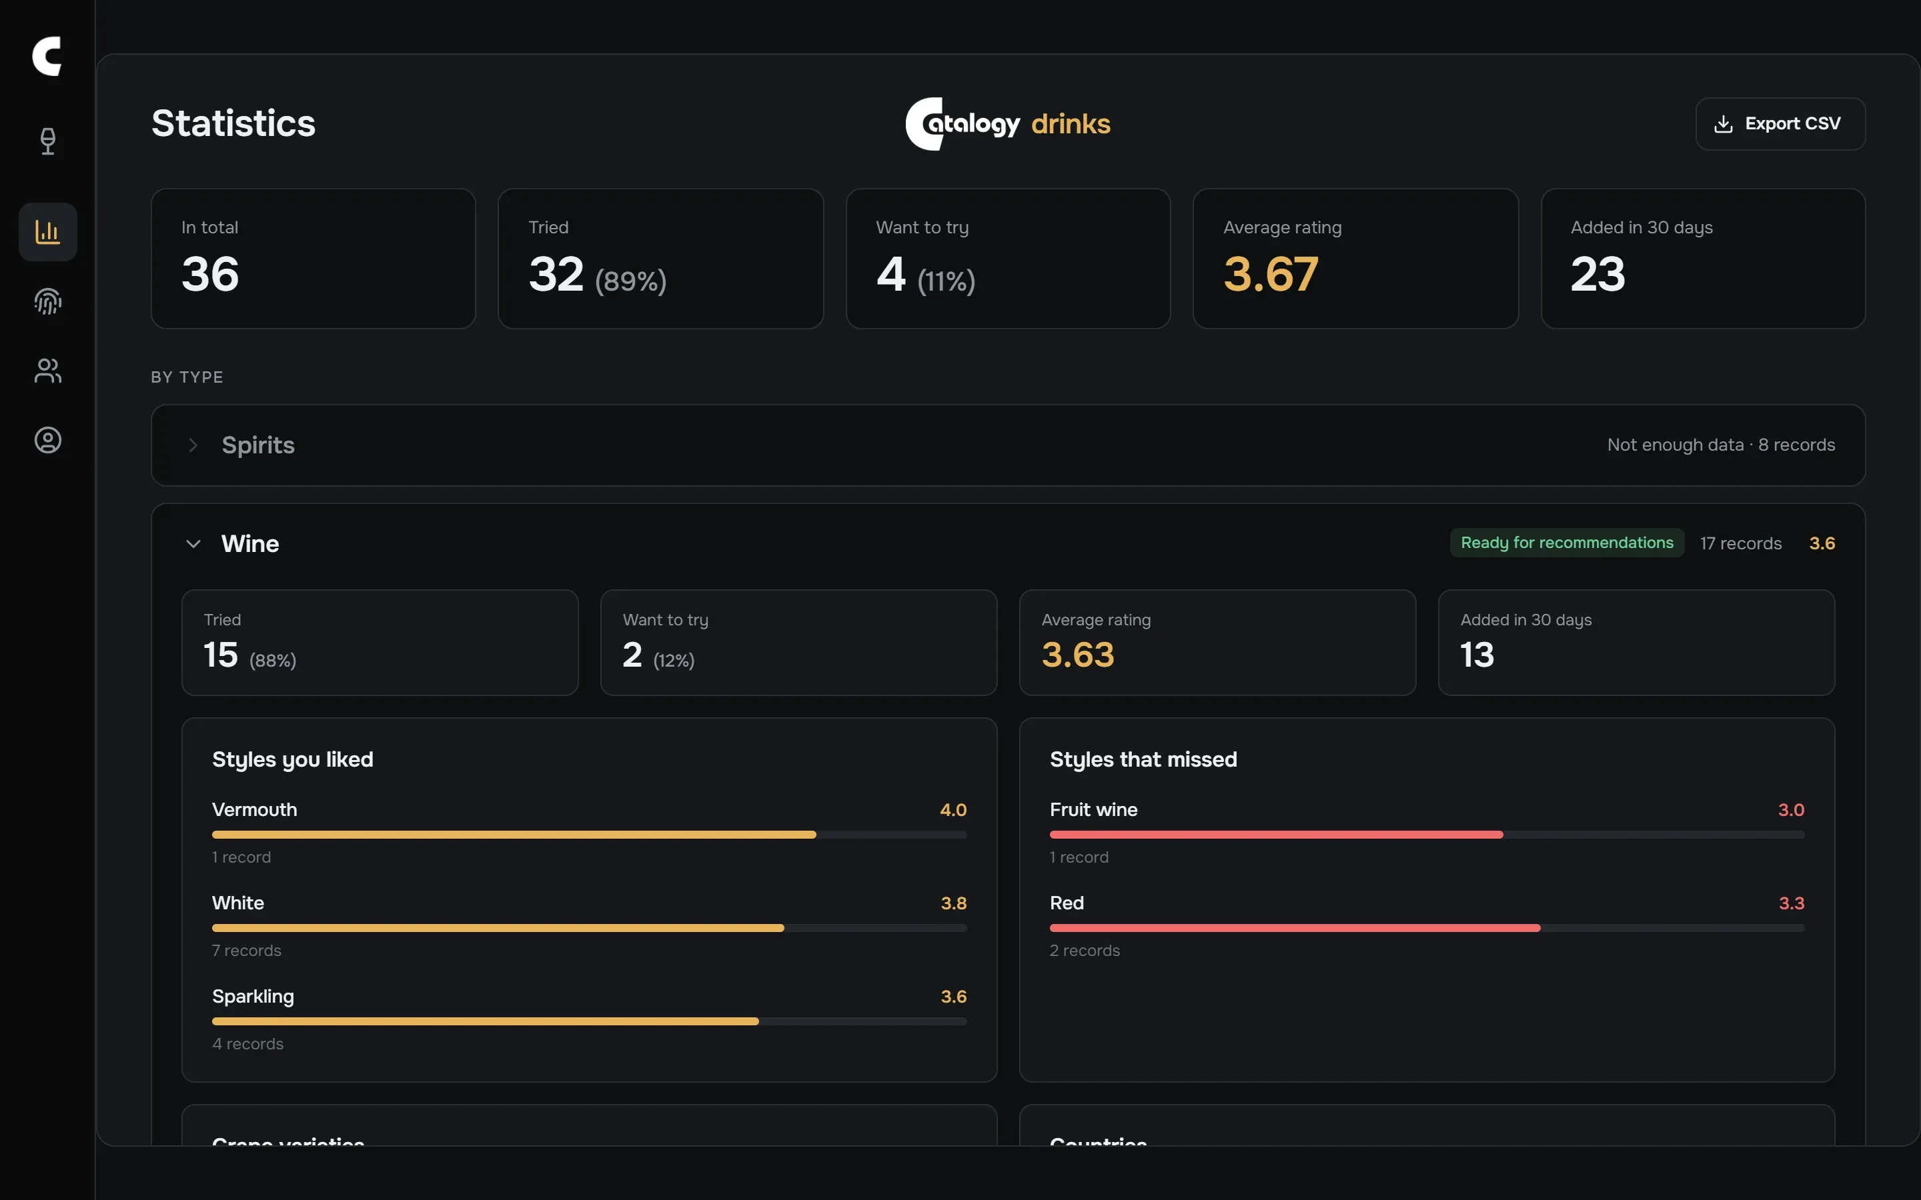Click the '2 records' label under Red
Viewport: 1921px width, 1200px height.
pos(1085,951)
